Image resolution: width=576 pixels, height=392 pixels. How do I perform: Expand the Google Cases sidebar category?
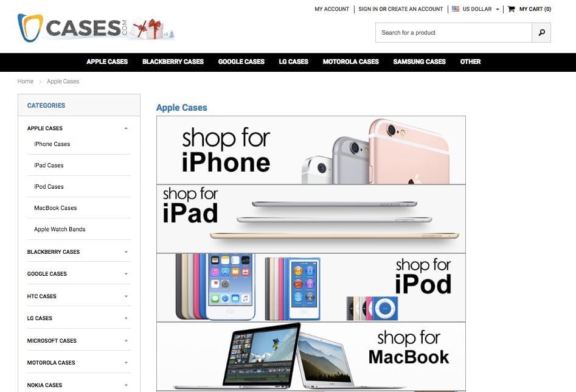126,274
